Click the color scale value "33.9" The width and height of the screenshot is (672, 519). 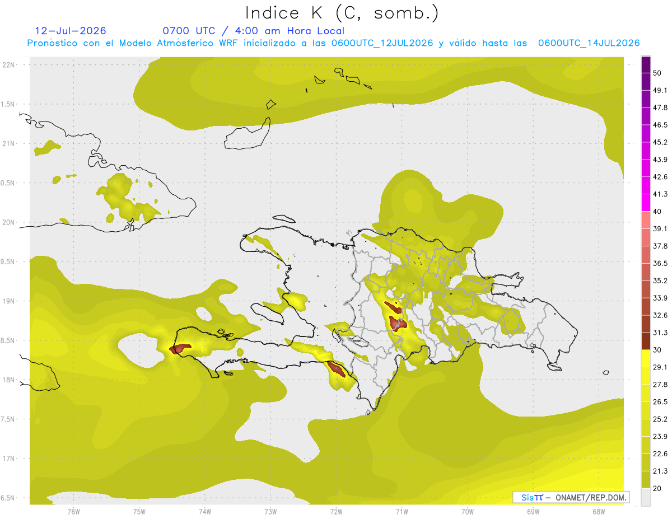pos(660,298)
